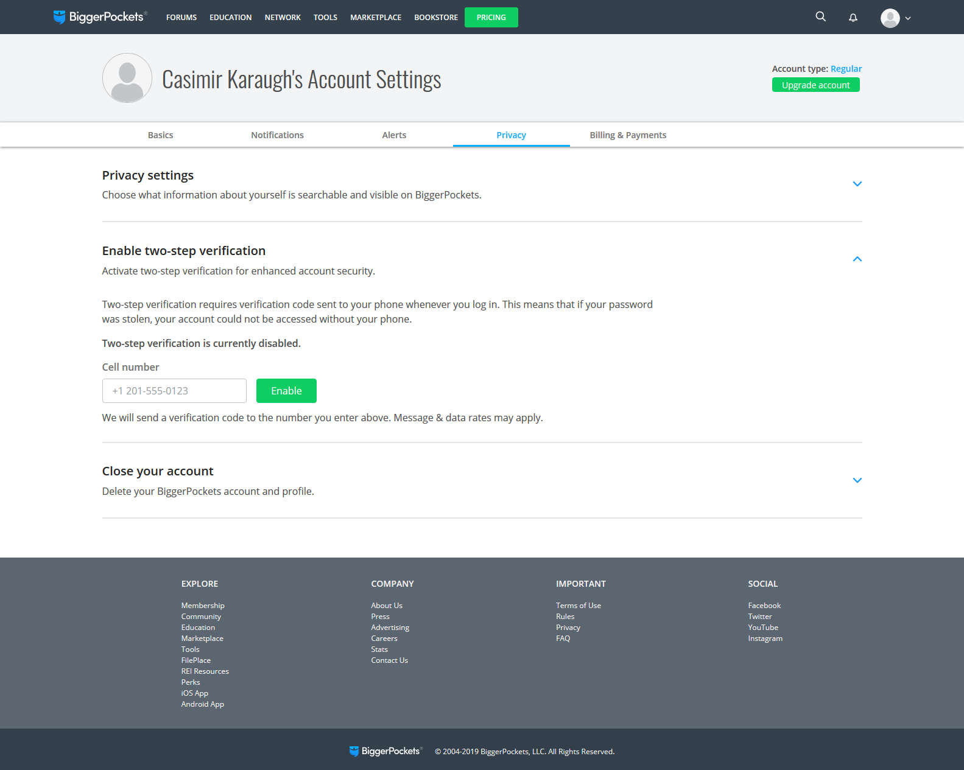Click the footer BiggerPockets logo

pyautogui.click(x=385, y=751)
